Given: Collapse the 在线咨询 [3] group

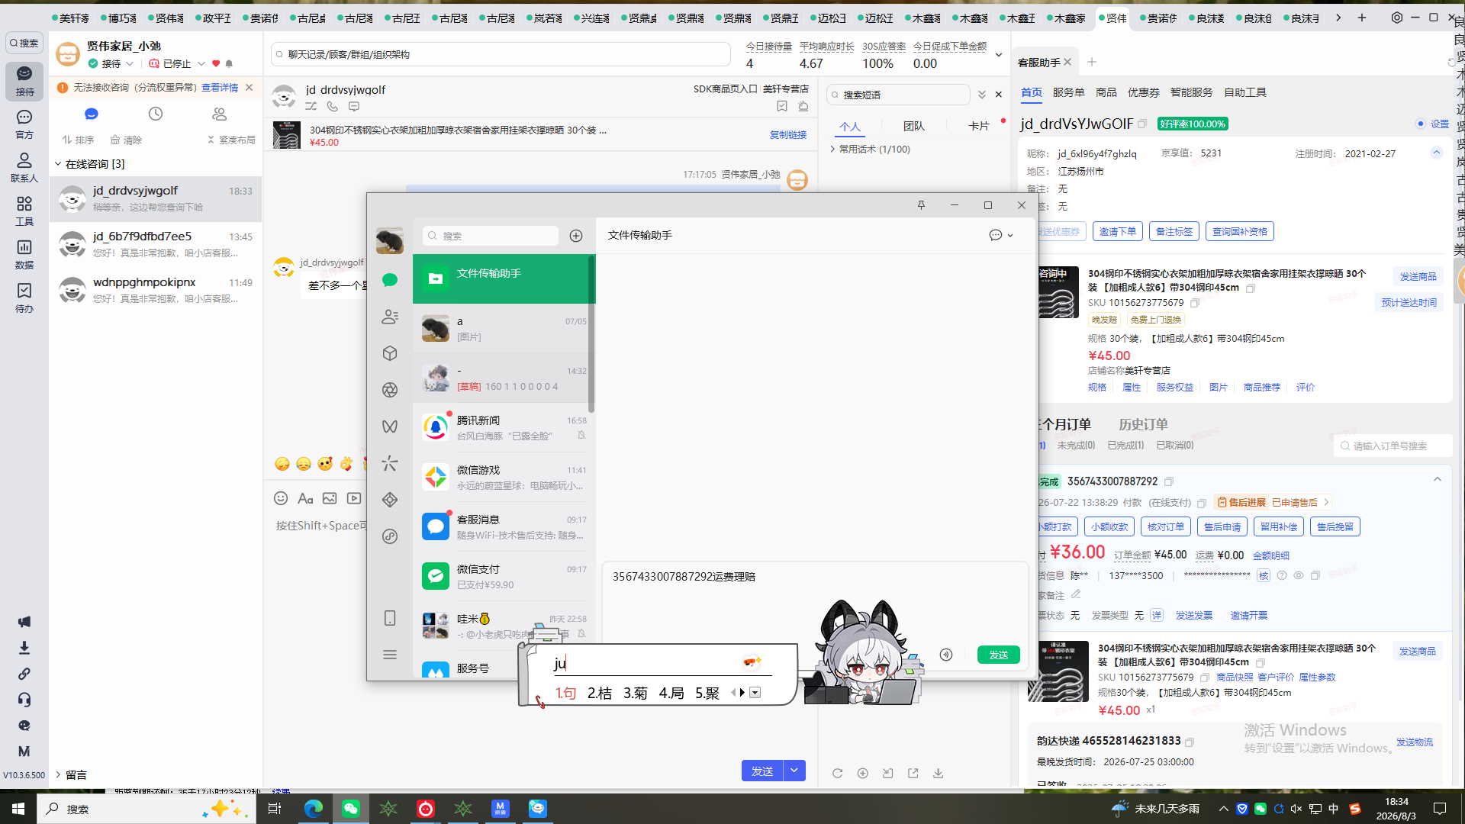Looking at the screenshot, I should pyautogui.click(x=58, y=164).
